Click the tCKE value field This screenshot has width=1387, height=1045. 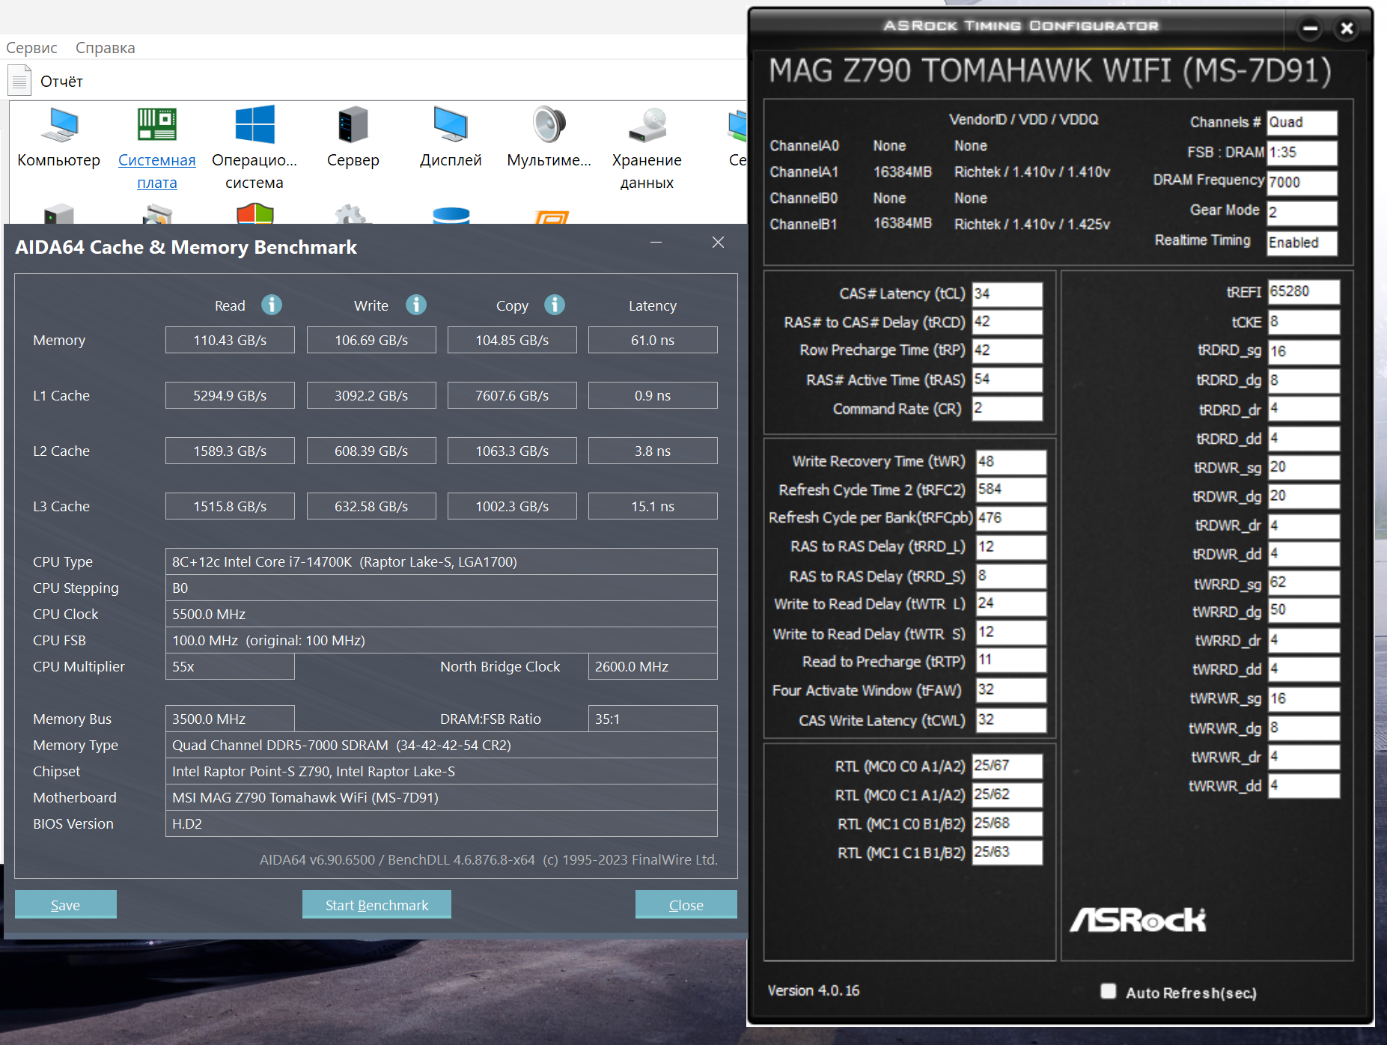point(1304,322)
